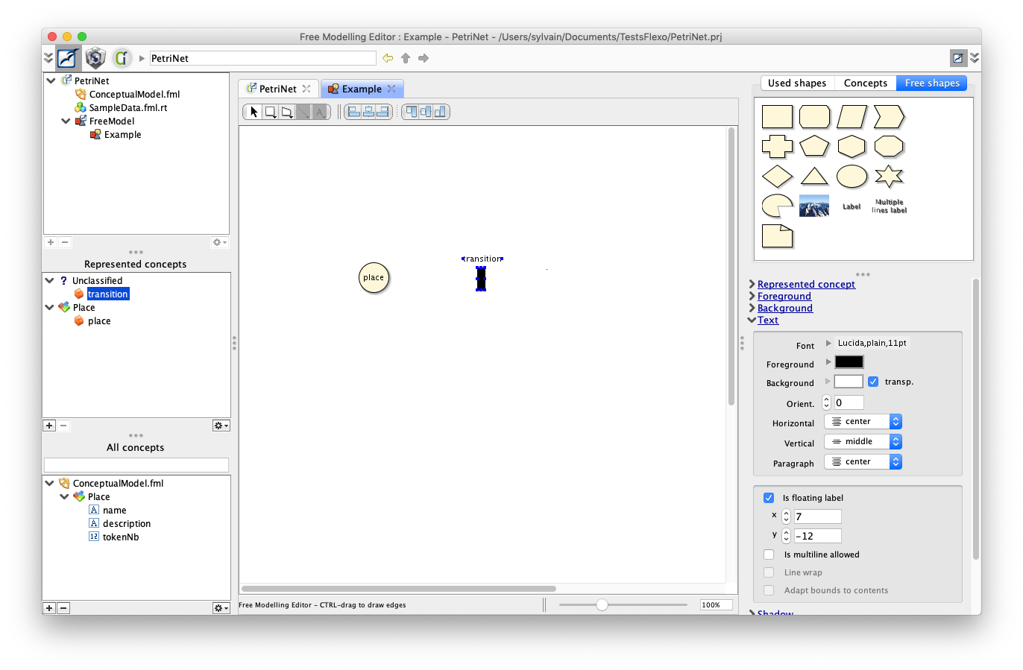Image resolution: width=1023 pixels, height=670 pixels.
Task: Click the align middle vertically icon
Action: 426,112
